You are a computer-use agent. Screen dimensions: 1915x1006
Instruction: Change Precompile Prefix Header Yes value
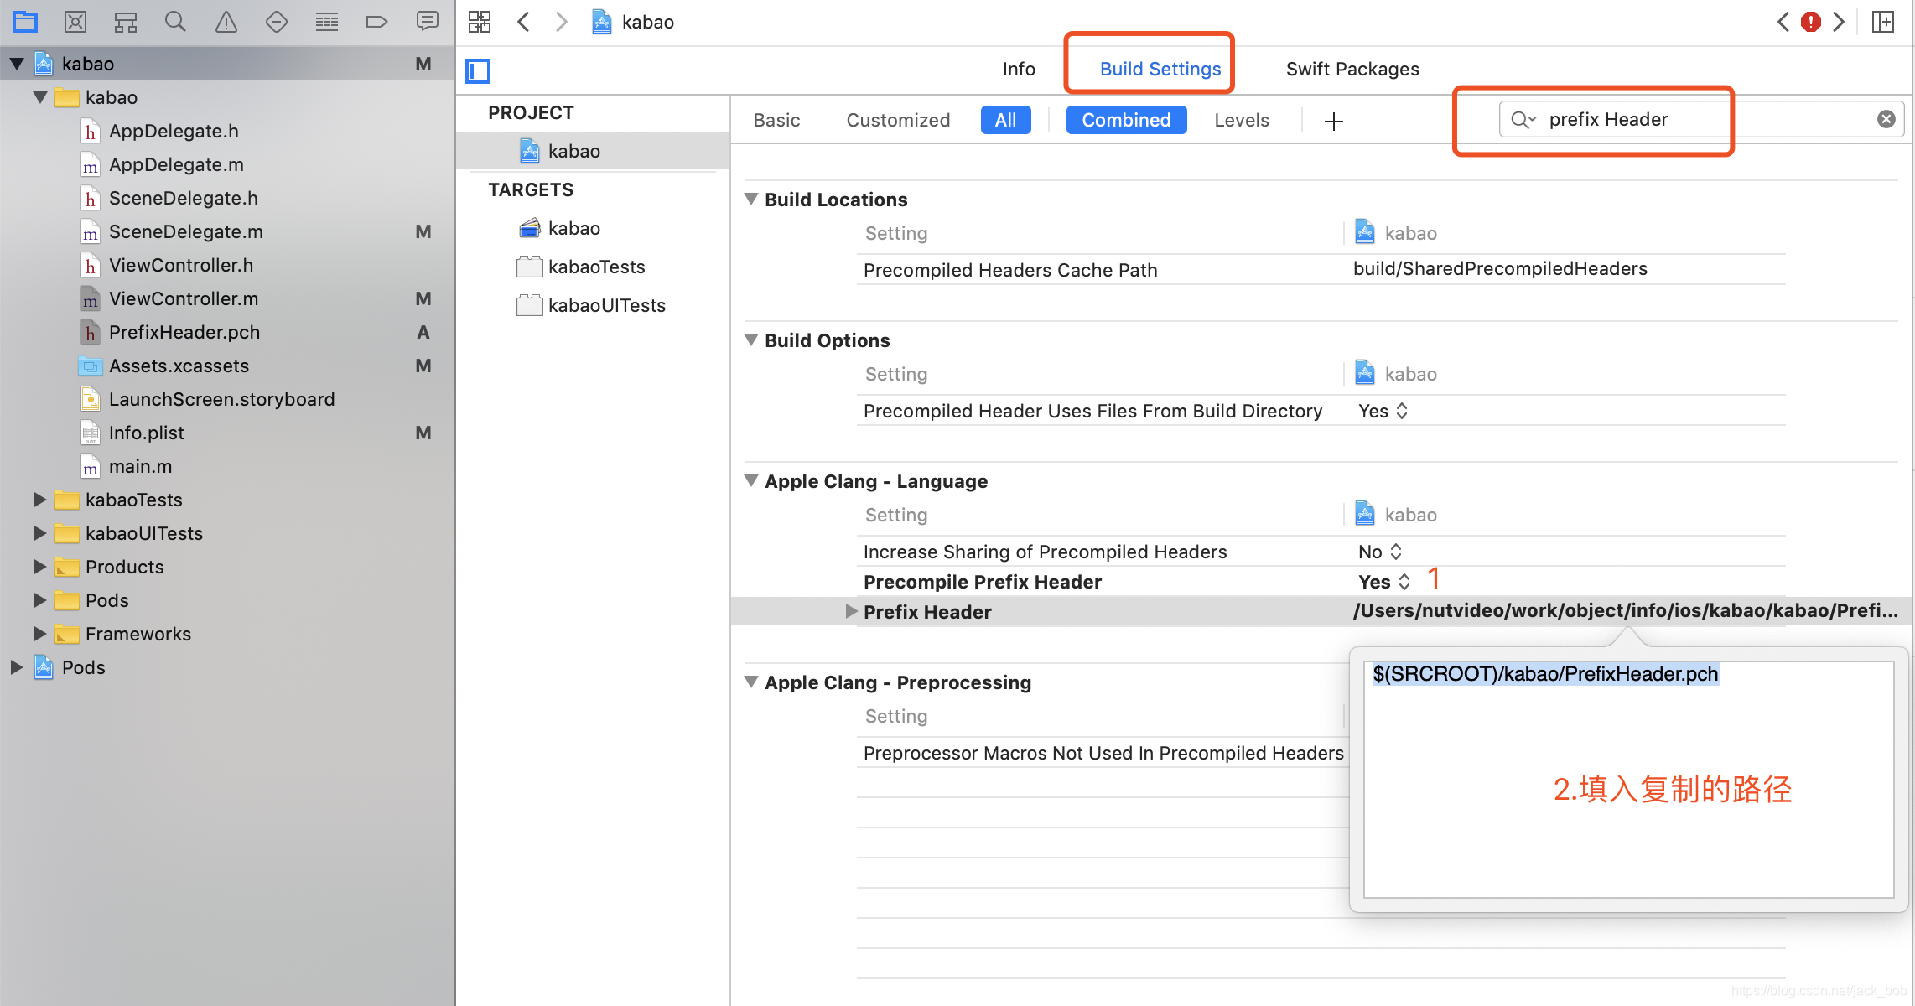pyautogui.click(x=1384, y=582)
